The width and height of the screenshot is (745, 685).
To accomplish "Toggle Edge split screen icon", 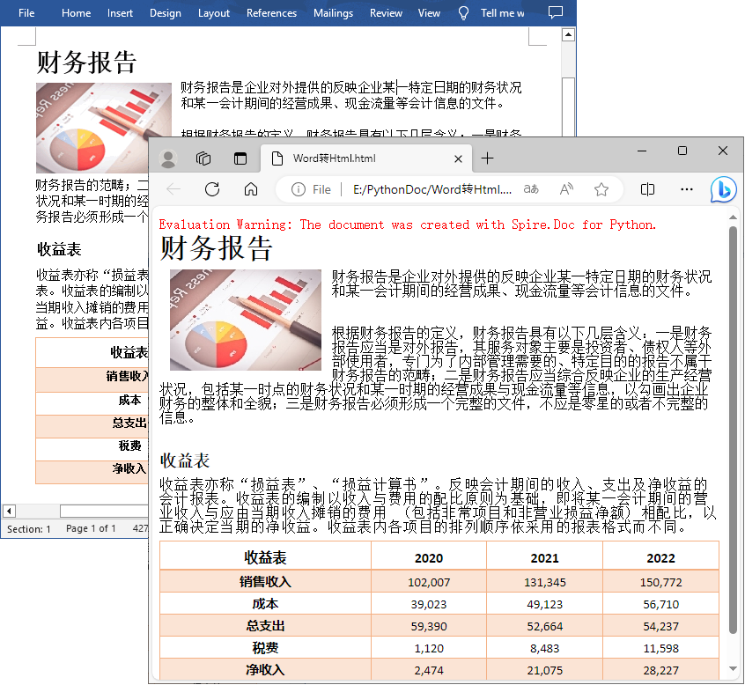I will [647, 189].
